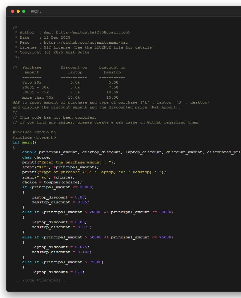Click else-if condition ending '<= 50000)'

pos(98,212)
